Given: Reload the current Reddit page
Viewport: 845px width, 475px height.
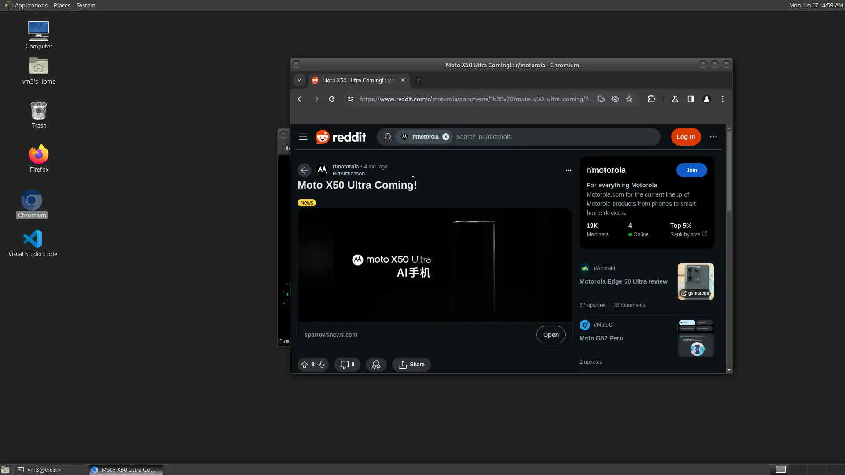Looking at the screenshot, I should coord(332,99).
